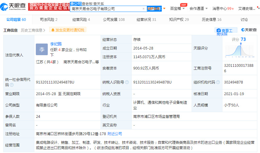Click registered capital 1145.0371万人民币
This screenshot has width=260, height=153.
point(149,57)
